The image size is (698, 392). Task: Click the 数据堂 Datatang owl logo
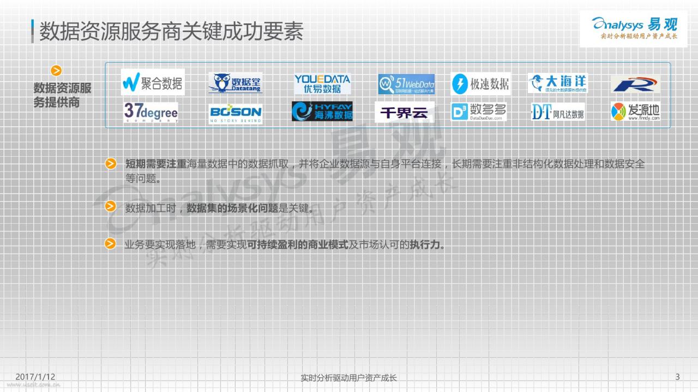[235, 83]
